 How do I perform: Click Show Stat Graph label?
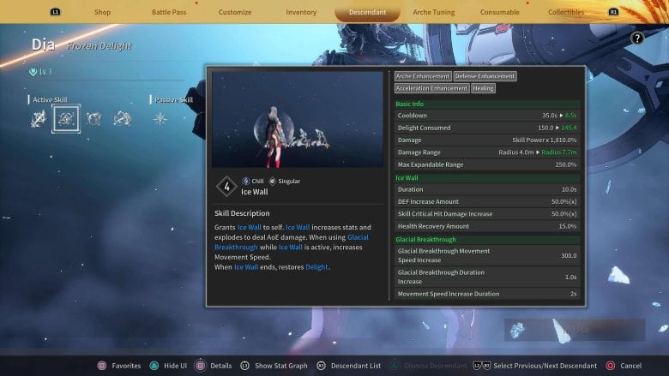click(280, 366)
